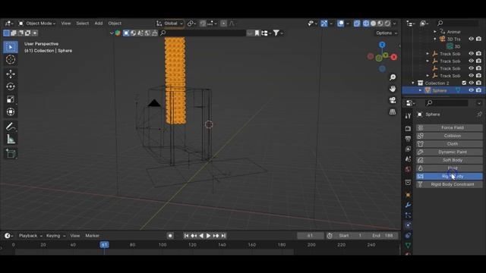486x273 pixels.
Task: Open the World properties tab
Action: [408, 169]
